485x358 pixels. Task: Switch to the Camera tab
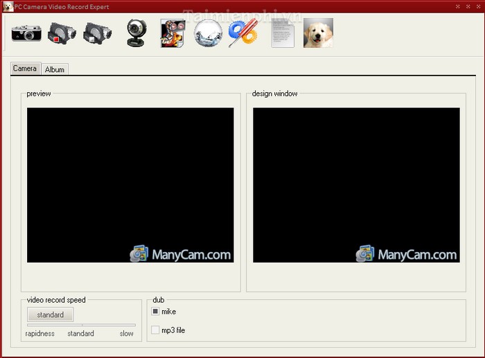click(x=25, y=69)
